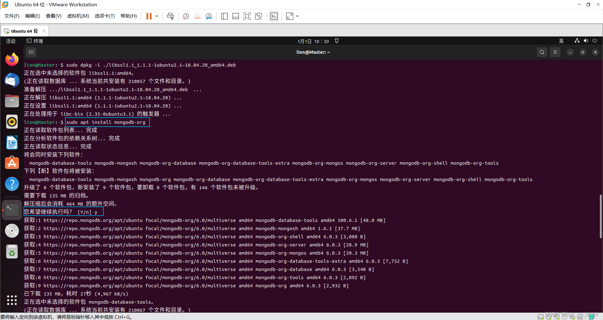Click the 获取:1 mongodb-database-tools download line

(x=204, y=220)
